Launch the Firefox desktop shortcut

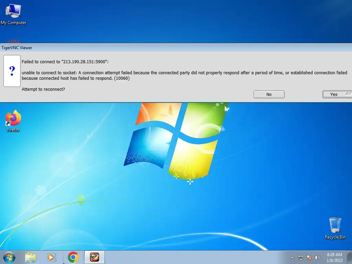13,121
